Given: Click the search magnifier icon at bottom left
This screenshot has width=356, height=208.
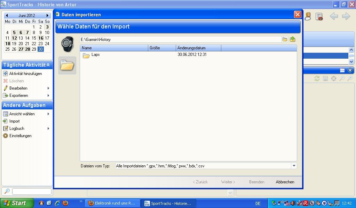Looking at the screenshot, I should [7, 191].
